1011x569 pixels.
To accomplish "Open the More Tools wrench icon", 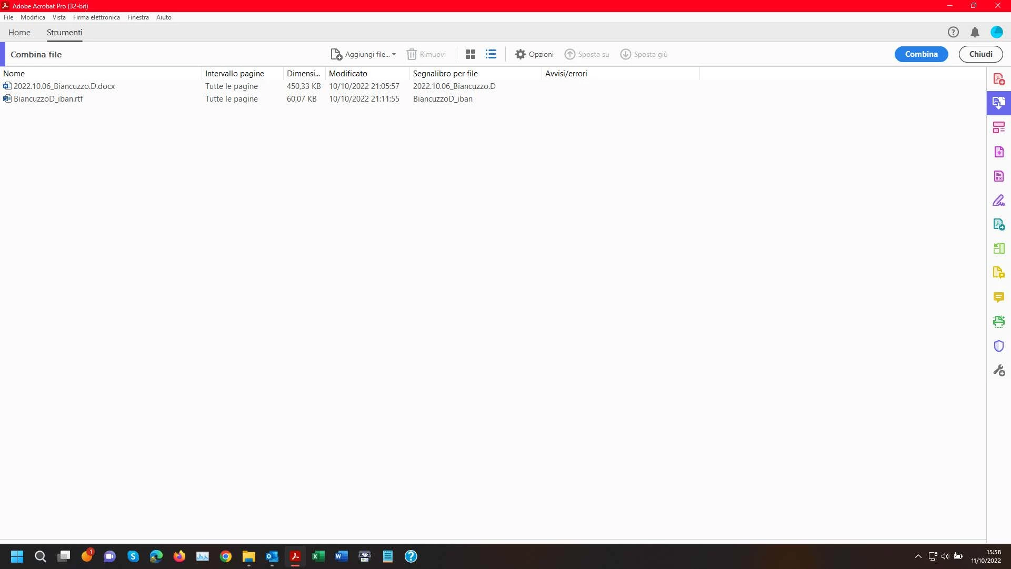I will click(998, 371).
